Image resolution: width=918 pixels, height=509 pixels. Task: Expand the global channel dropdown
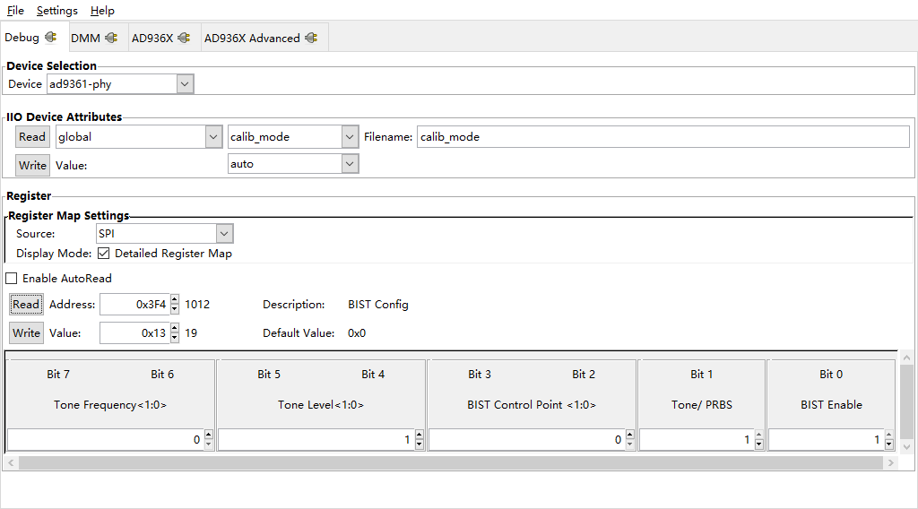coord(213,137)
